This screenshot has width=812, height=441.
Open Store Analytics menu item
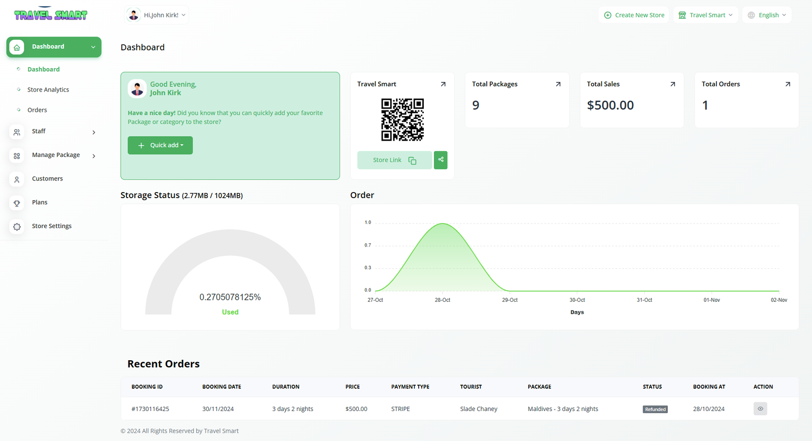[48, 90]
